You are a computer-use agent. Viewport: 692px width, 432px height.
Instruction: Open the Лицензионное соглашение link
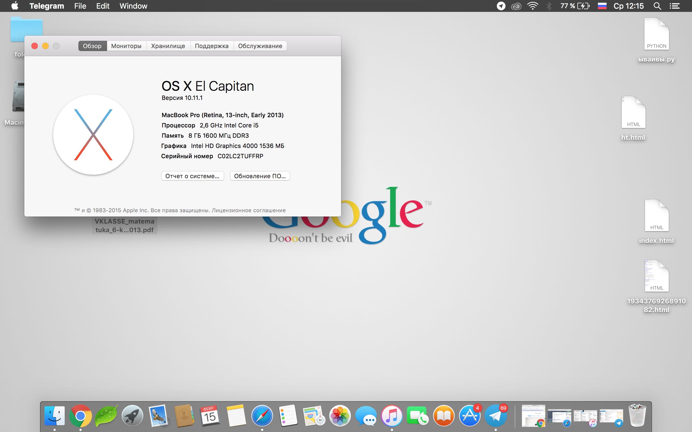click(249, 210)
